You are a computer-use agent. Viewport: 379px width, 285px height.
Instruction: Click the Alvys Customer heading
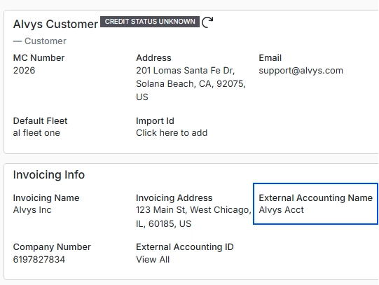[x=55, y=24]
